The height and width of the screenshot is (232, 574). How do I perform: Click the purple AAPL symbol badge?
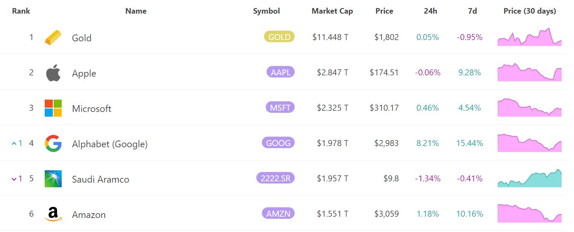pos(280,72)
